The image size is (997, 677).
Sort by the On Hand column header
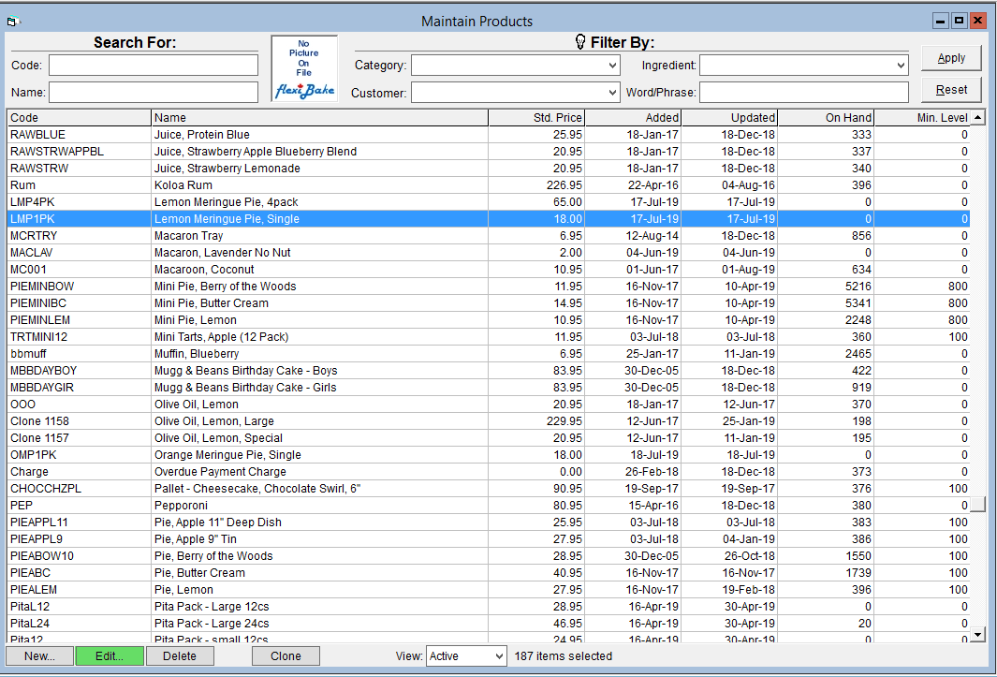(x=826, y=118)
